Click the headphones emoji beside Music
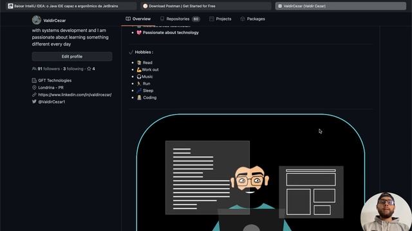Screen dimensions: 412x231 139,76
